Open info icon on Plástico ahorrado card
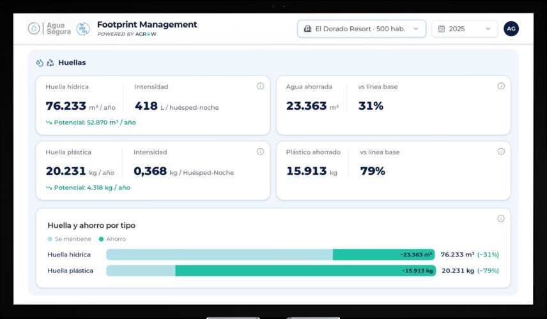The image size is (547, 319). click(x=501, y=151)
